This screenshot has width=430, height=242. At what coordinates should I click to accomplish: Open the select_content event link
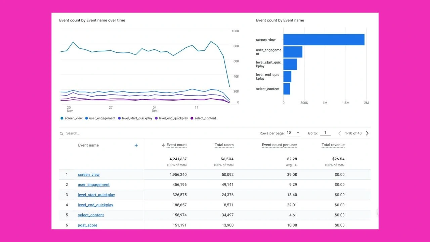(x=91, y=215)
